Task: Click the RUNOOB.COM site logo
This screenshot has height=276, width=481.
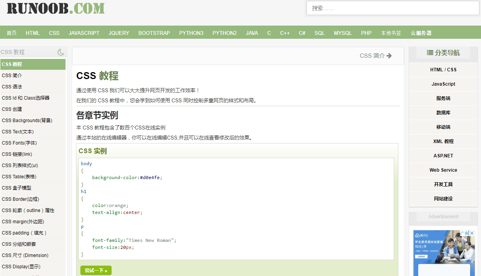Action: coord(55,8)
